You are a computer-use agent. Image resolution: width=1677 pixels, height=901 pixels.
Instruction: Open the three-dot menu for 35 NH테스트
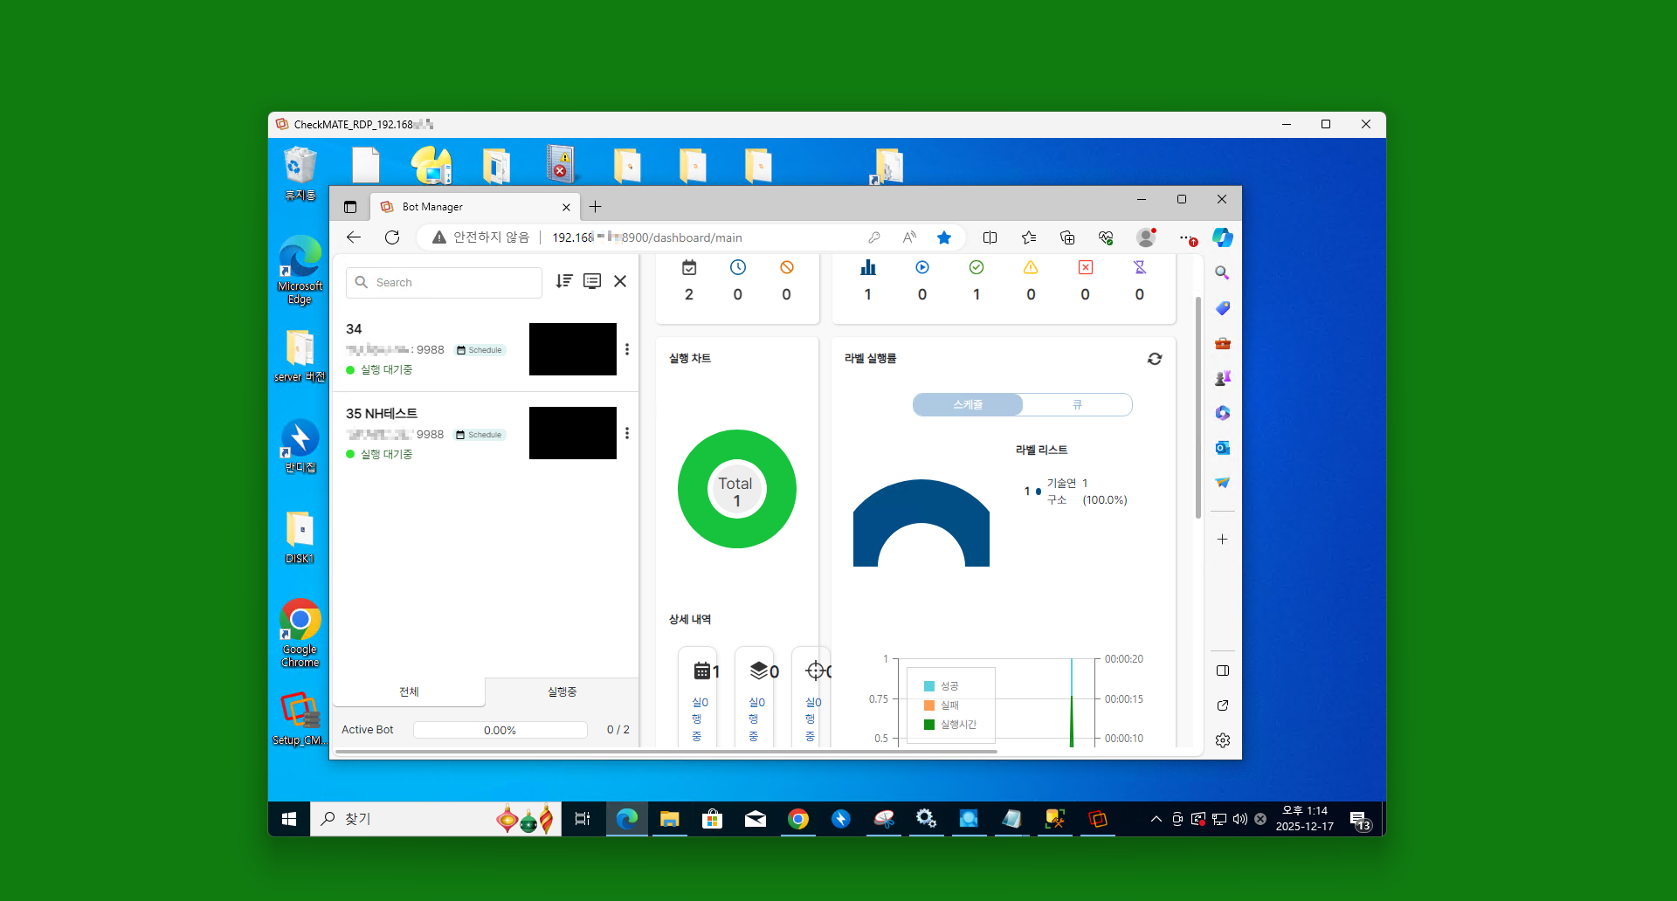pyautogui.click(x=627, y=433)
